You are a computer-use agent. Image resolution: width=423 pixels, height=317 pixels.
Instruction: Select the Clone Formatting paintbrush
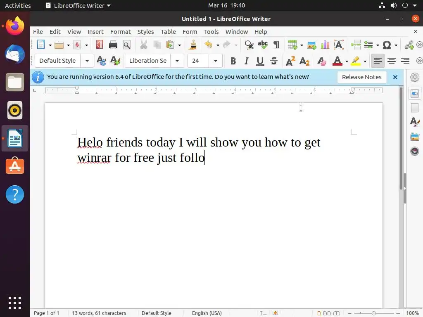tap(192, 45)
